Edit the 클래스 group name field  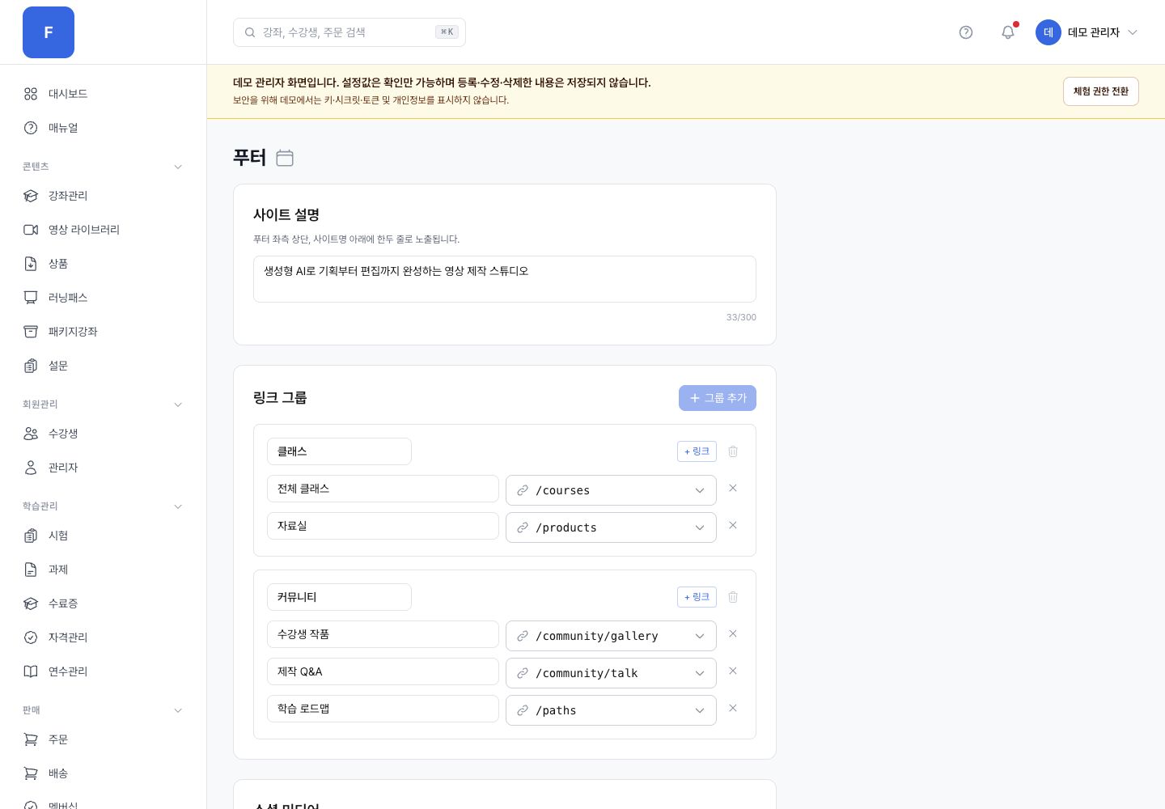coord(339,451)
